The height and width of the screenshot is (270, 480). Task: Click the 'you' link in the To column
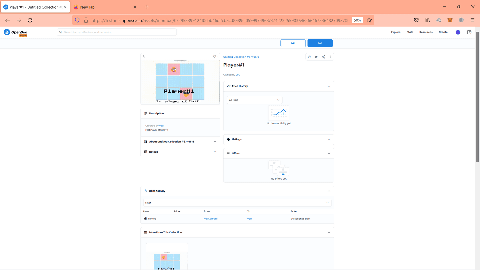[x=249, y=219]
